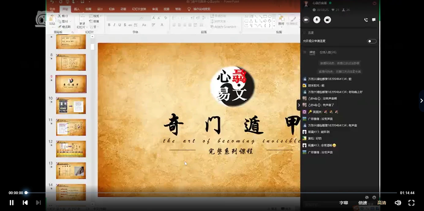
Task: Click the Save icon in quick access
Action: 82,2
